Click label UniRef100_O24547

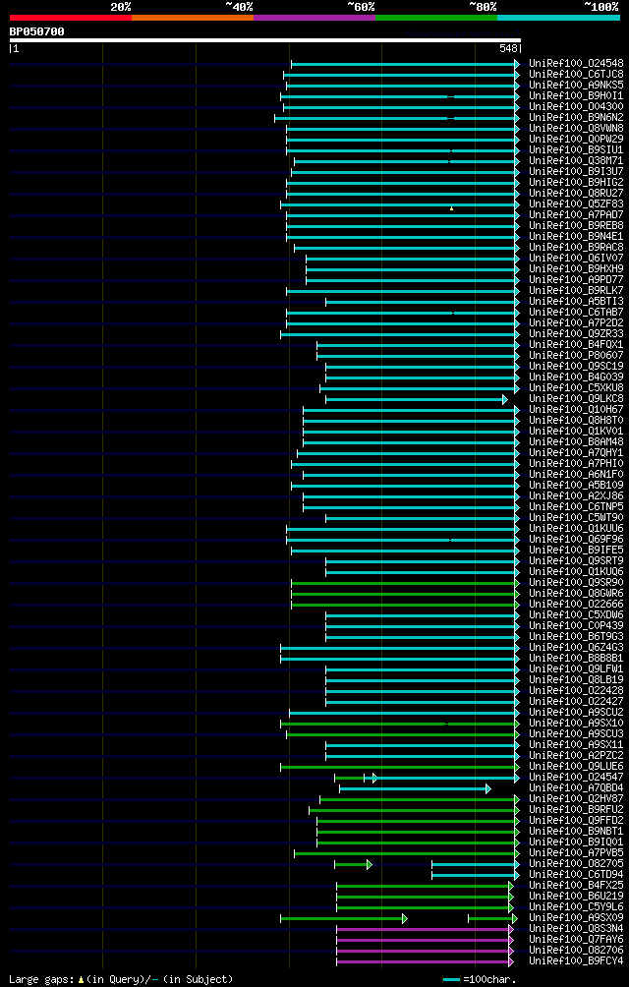[x=576, y=776]
